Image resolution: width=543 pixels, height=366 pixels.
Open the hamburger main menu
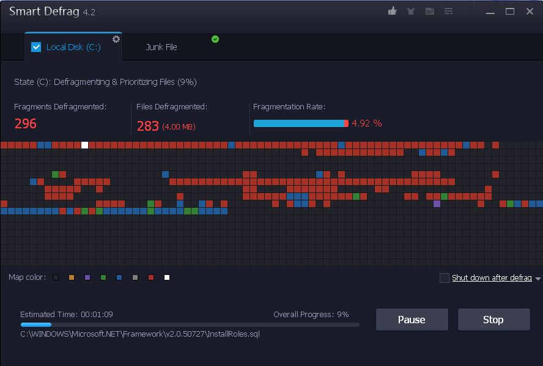pos(448,12)
